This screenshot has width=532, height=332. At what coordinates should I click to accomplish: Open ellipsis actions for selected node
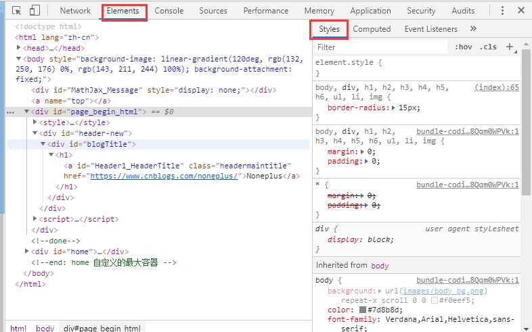[x=11, y=112]
